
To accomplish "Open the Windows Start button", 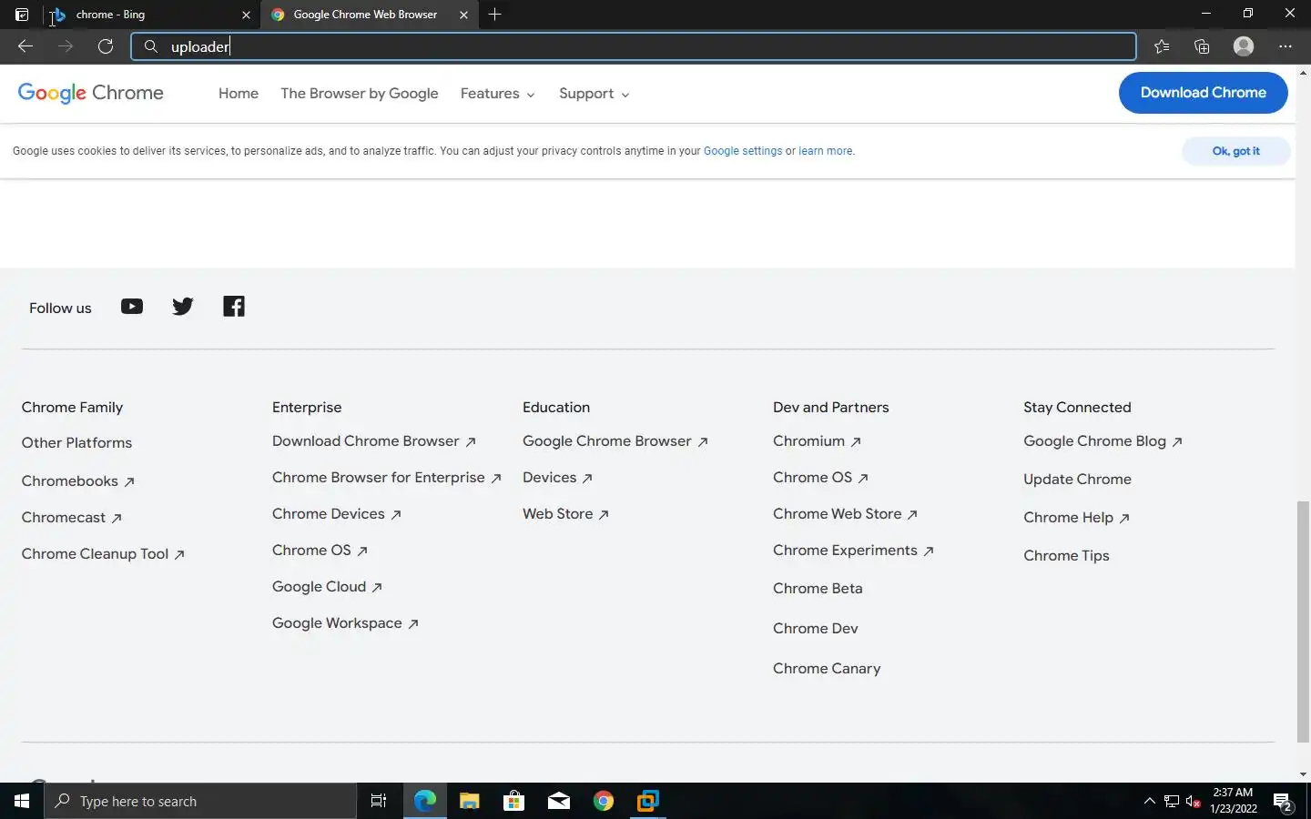I will tap(22, 801).
